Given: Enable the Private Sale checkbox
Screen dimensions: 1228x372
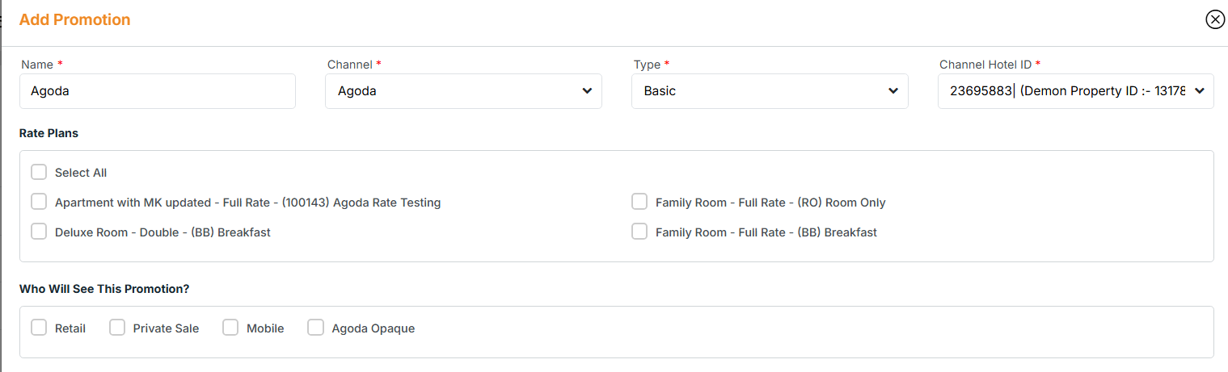Looking at the screenshot, I should click(117, 328).
